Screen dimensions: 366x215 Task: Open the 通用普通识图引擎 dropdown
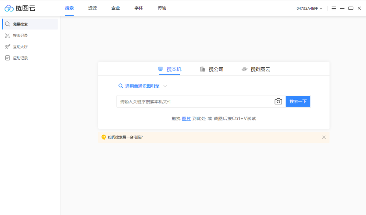tap(142, 86)
